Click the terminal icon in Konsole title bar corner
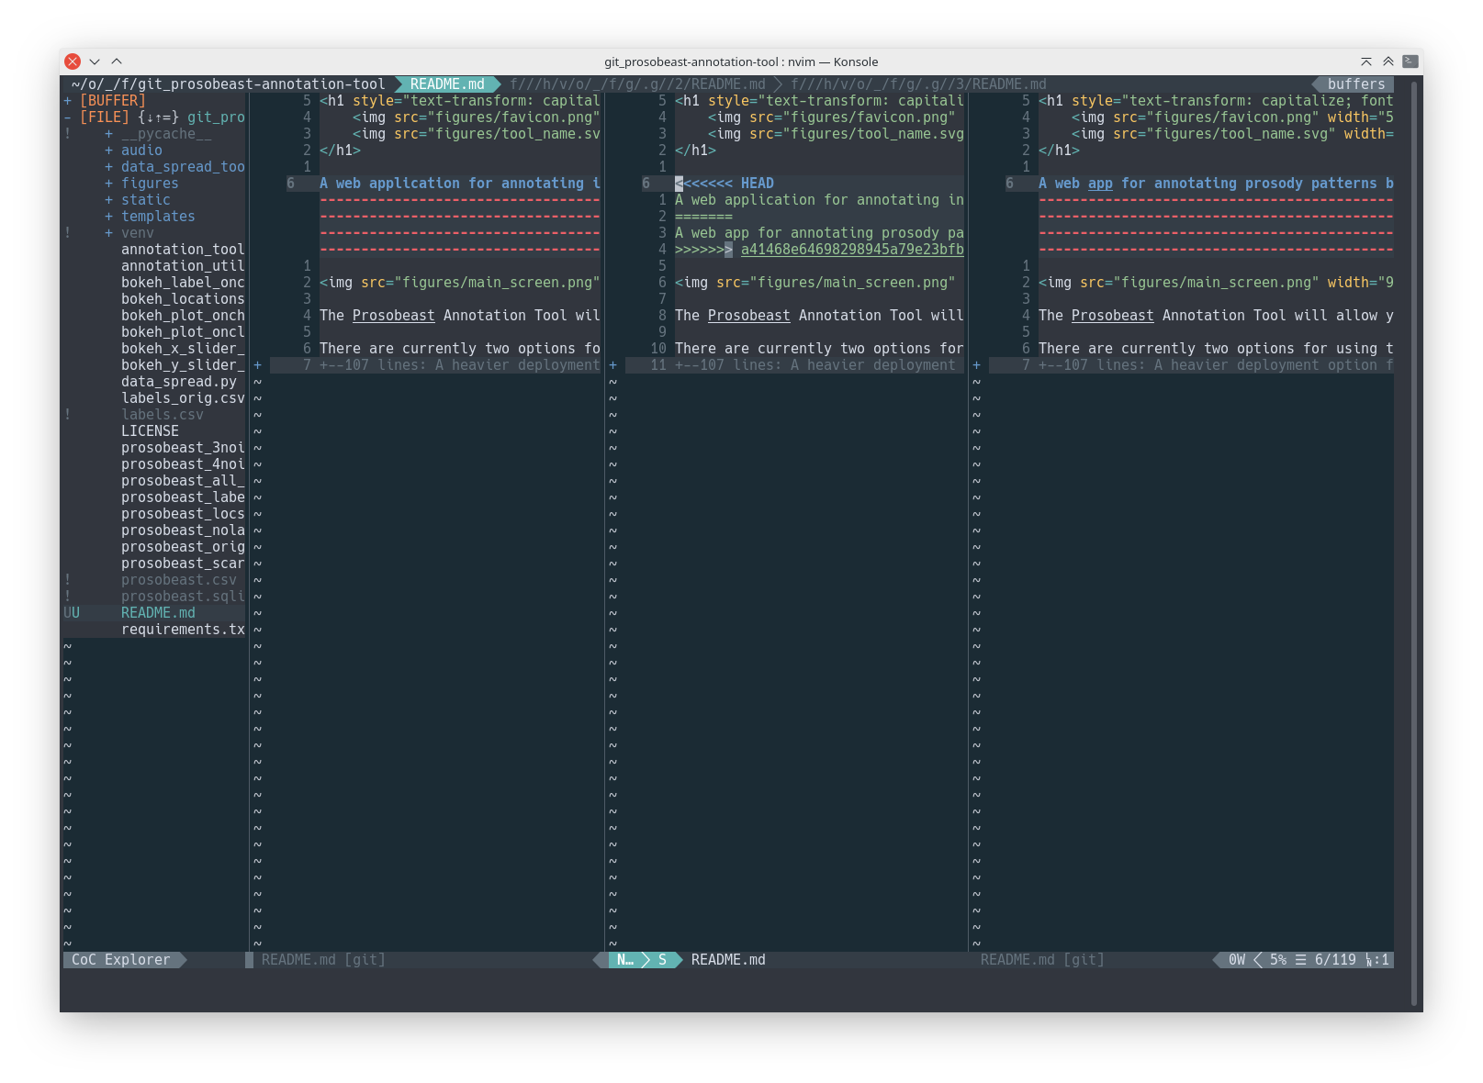1483x1083 pixels. coord(1408,61)
